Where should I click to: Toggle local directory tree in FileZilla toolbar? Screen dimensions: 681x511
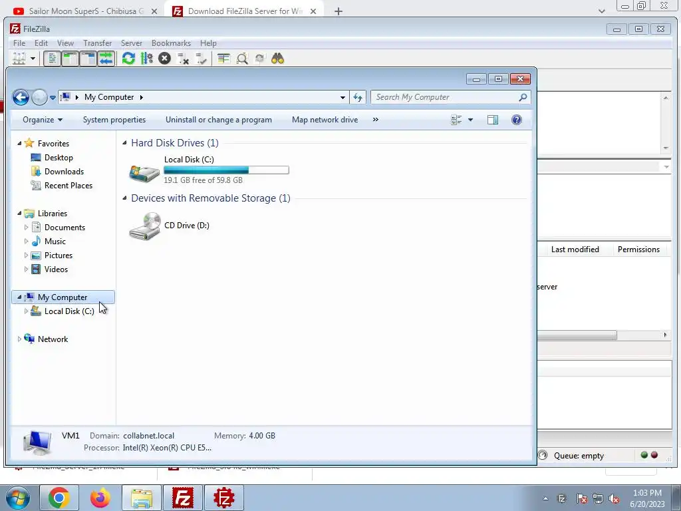click(x=70, y=59)
